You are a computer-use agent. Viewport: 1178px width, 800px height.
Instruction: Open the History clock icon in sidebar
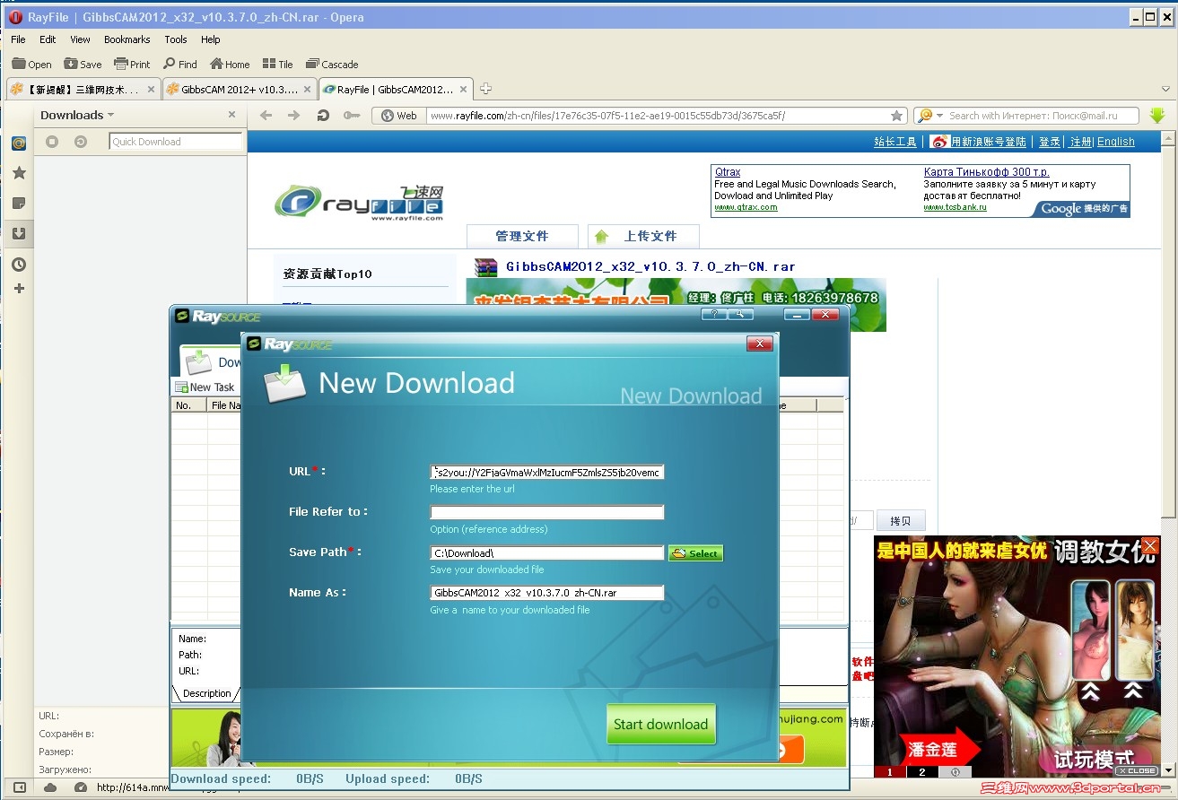pyautogui.click(x=19, y=264)
